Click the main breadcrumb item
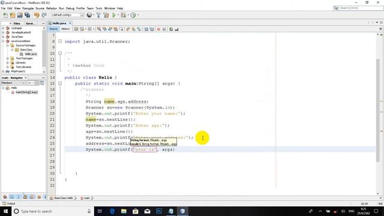The image size is (384, 216). [87, 198]
